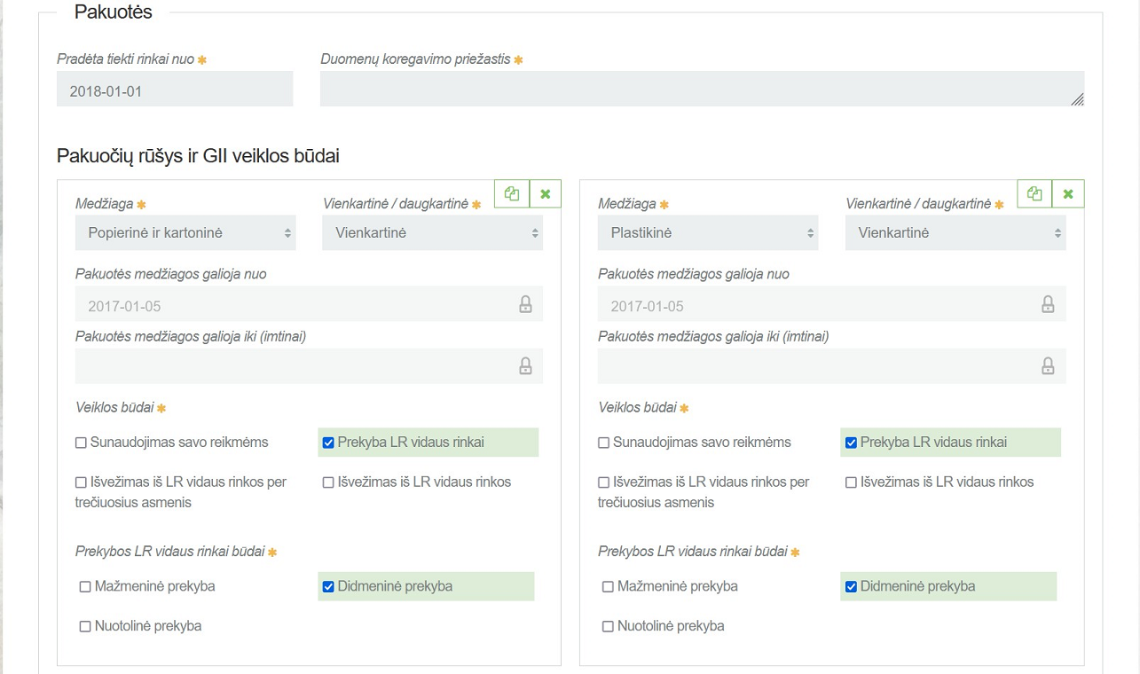The image size is (1140, 674).
Task: Enable 'Sunaudojimas savo reikmėms' in paper card
Action: 82,443
